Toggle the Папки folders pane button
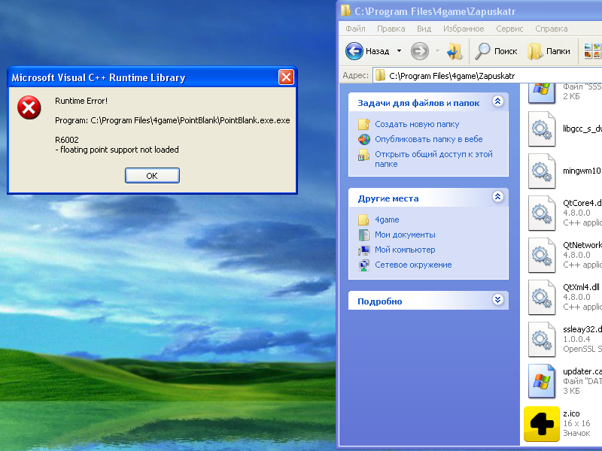This screenshot has width=602, height=451. coord(549,51)
